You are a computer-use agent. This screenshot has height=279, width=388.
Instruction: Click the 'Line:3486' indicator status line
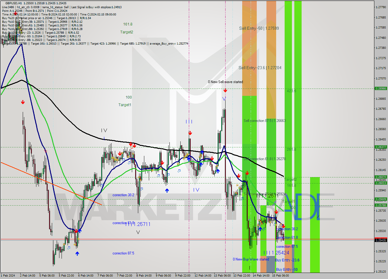click(62, 7)
